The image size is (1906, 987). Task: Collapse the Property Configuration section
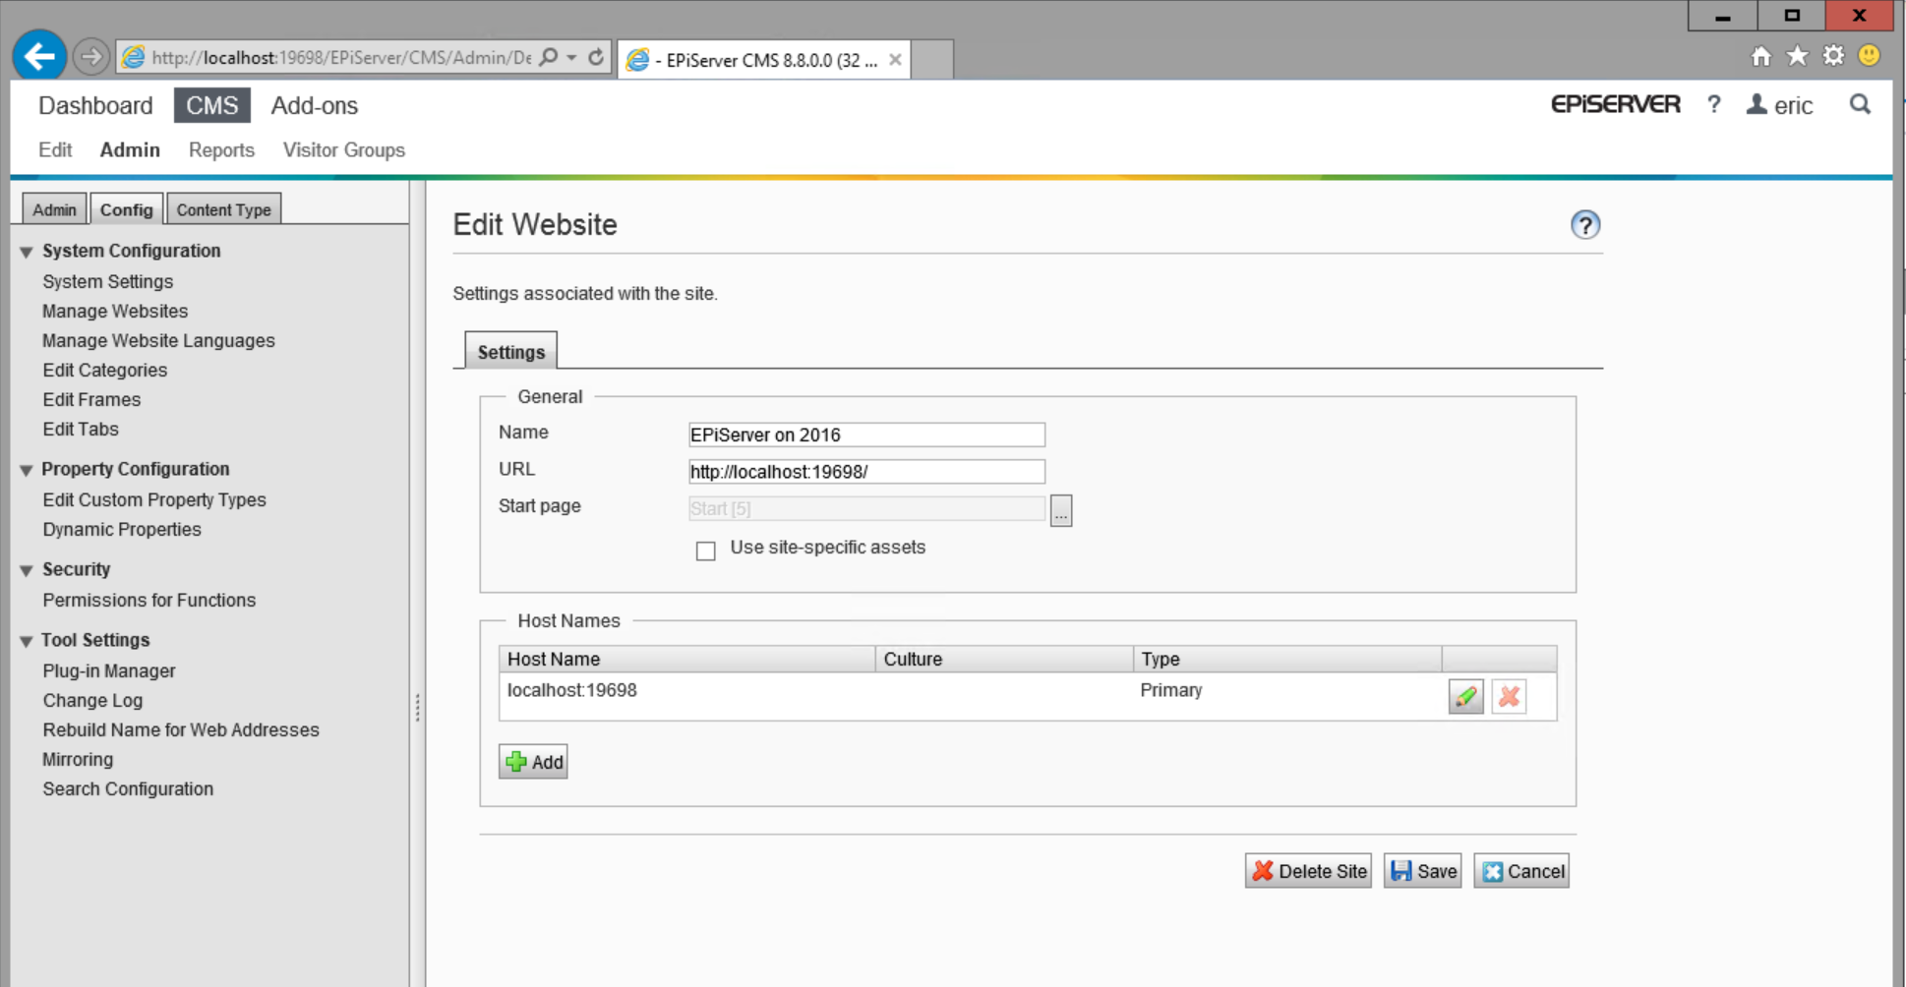27,470
